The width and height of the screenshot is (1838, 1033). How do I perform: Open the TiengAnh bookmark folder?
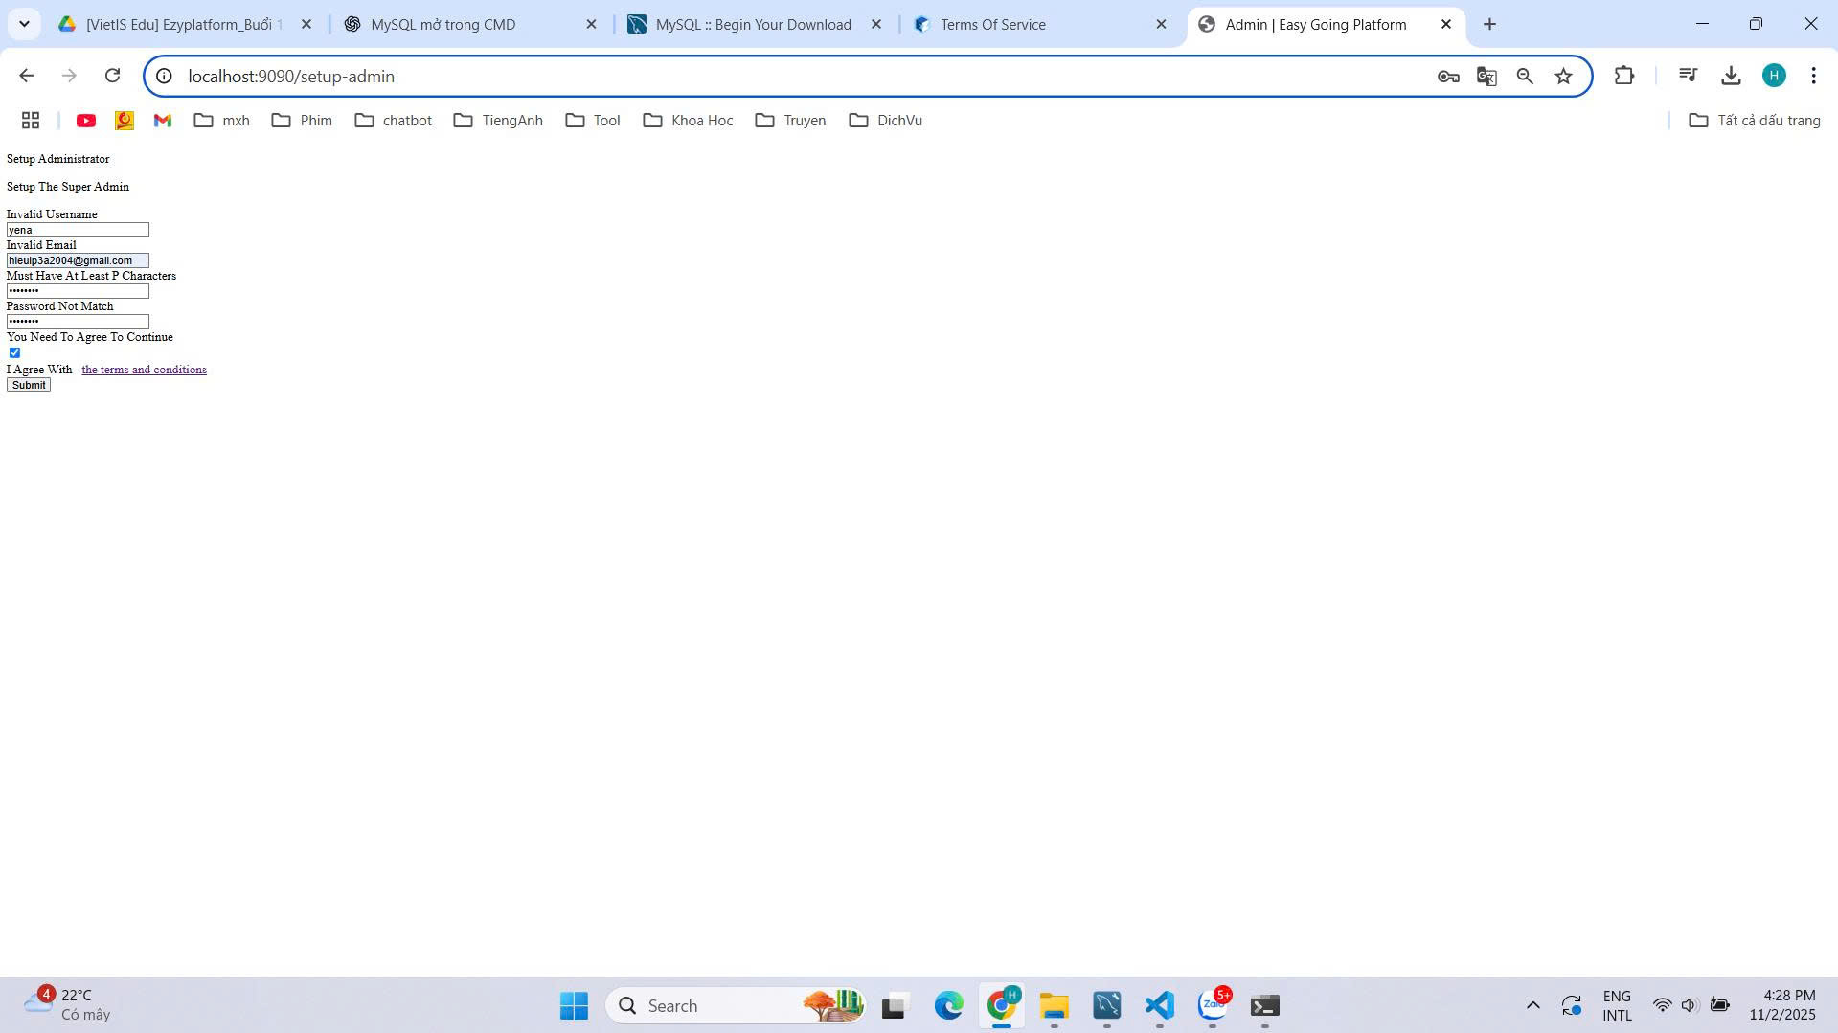click(498, 121)
